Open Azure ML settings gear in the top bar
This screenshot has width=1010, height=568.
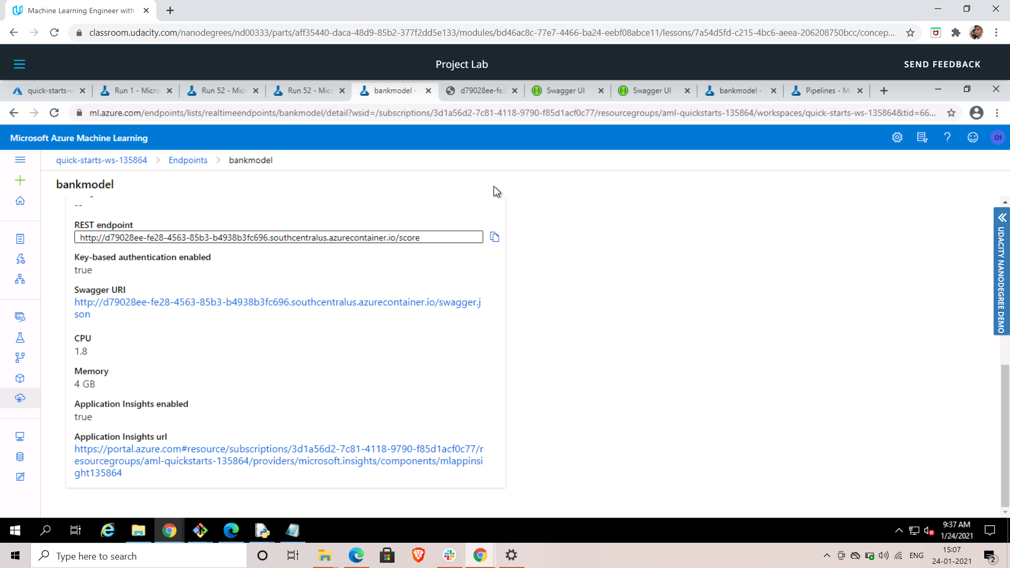897,137
